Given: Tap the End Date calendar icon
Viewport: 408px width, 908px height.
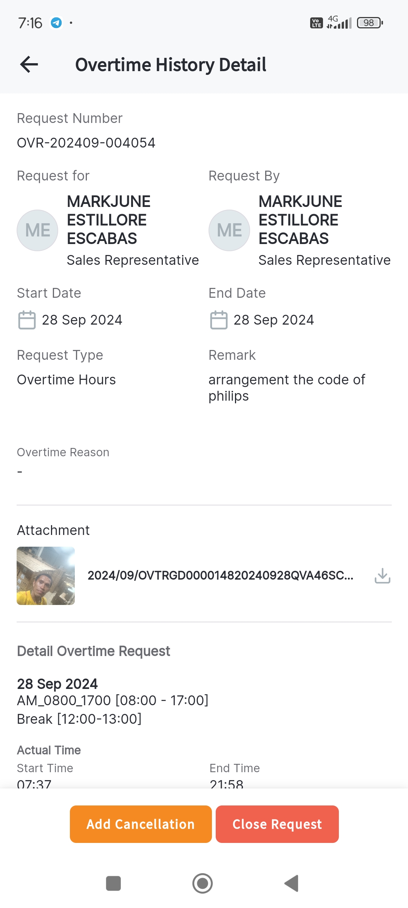Looking at the screenshot, I should click(x=219, y=320).
